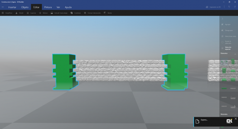The image size is (238, 129).
Task: Click the Impresión en 3D button
Action: (x=213, y=7)
